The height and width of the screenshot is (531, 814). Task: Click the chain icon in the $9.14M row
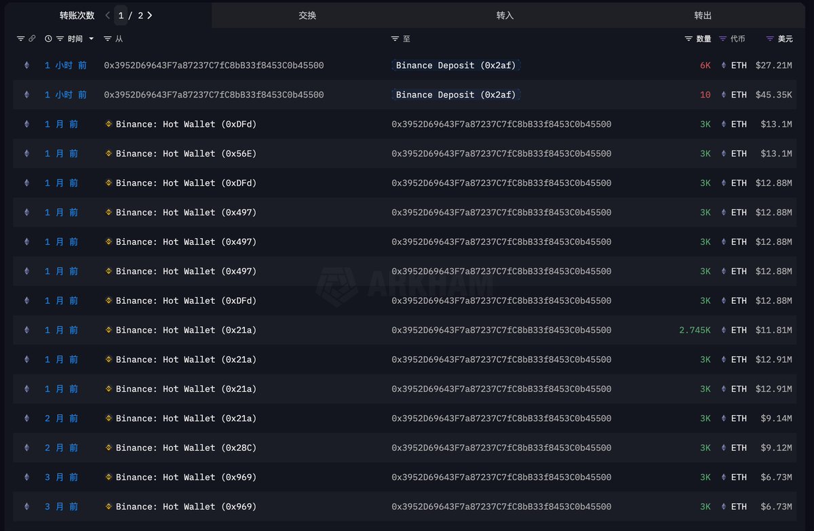pos(27,418)
